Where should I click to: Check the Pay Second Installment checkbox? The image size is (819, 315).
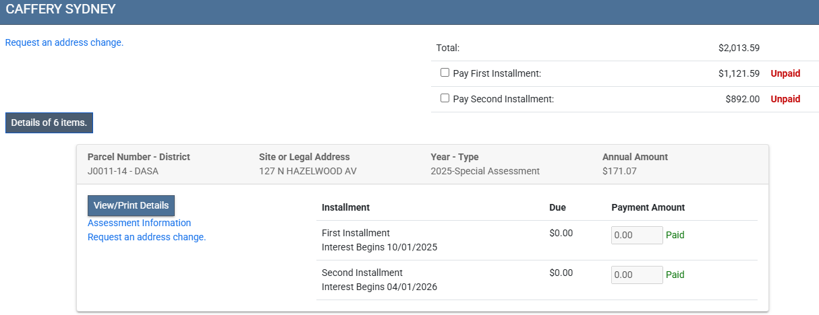[445, 98]
